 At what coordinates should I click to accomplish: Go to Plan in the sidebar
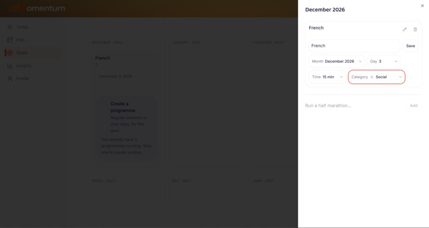pyautogui.click(x=20, y=40)
